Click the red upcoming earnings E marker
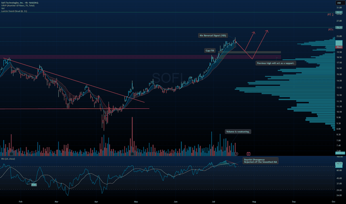 coord(248,154)
